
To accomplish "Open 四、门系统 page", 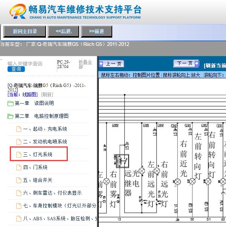I will click(35, 167).
